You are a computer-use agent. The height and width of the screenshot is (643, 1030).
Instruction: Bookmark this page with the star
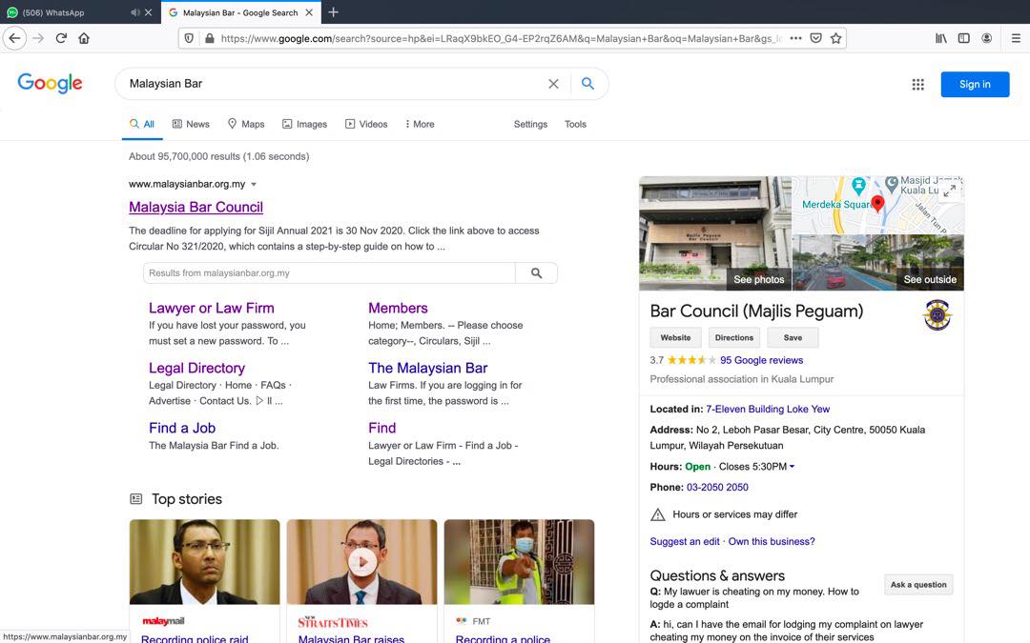point(835,38)
